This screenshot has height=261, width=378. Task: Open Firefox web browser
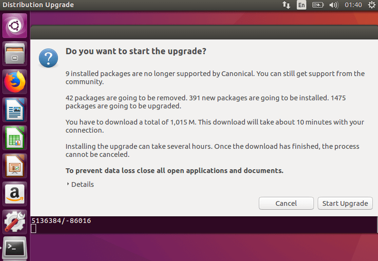pyautogui.click(x=15, y=81)
